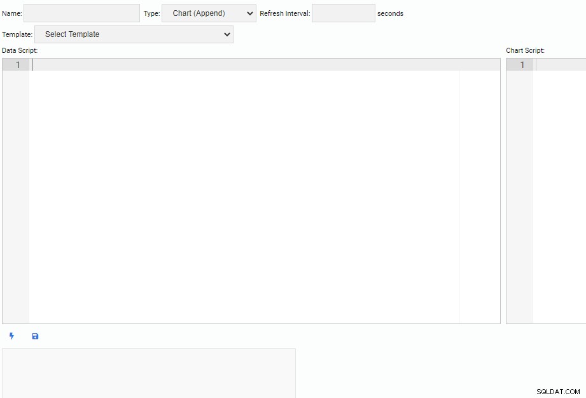The width and height of the screenshot is (586, 398).
Task: Click the empty output preview panel below the icons
Action: [149, 373]
